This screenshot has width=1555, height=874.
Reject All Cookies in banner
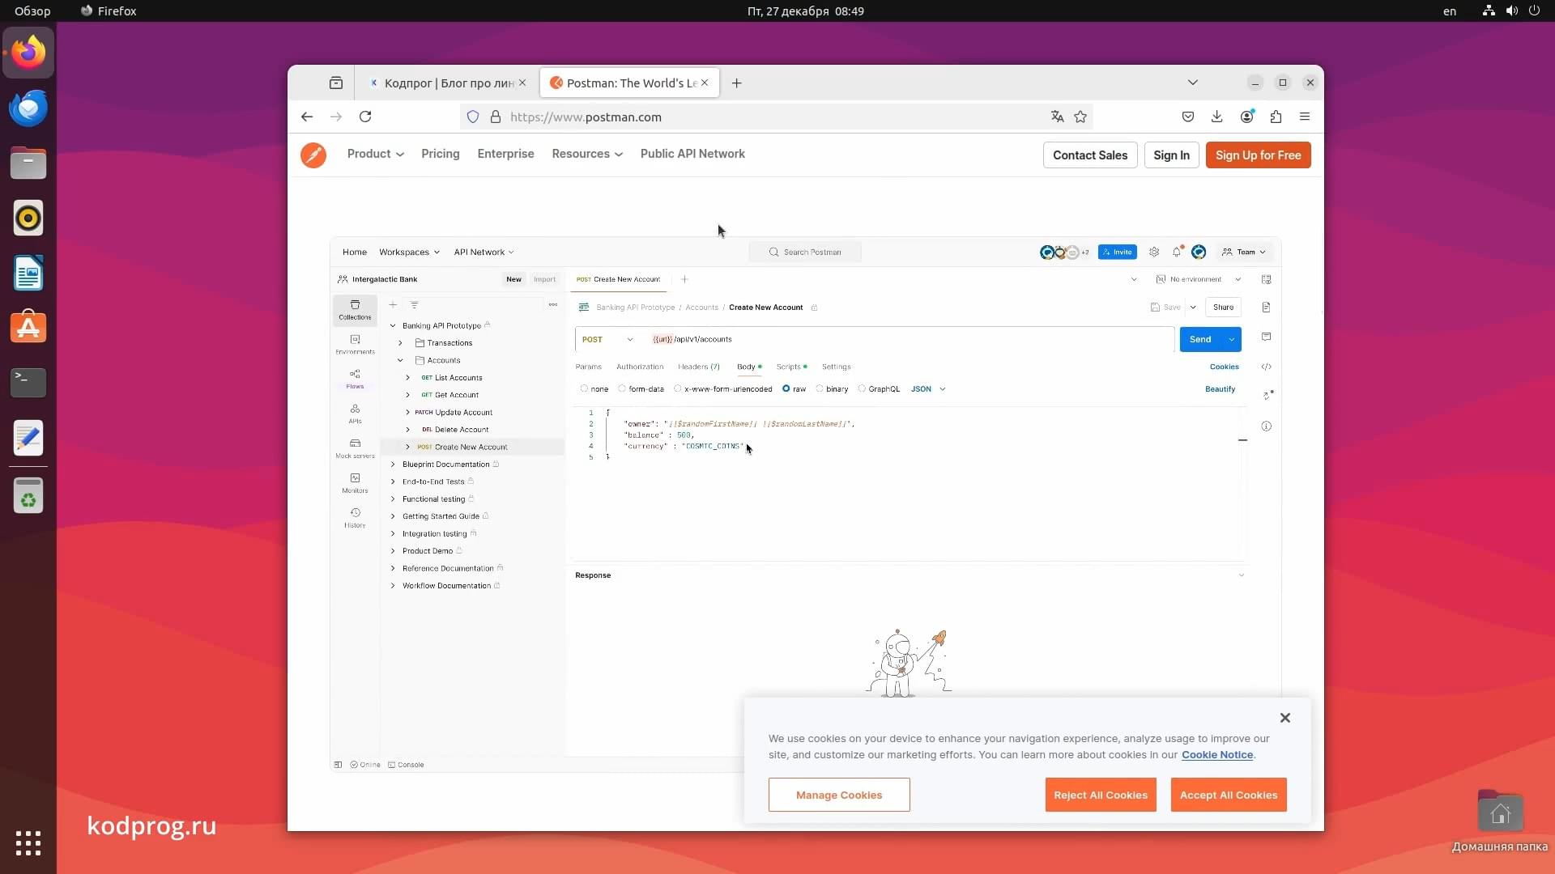click(1100, 795)
